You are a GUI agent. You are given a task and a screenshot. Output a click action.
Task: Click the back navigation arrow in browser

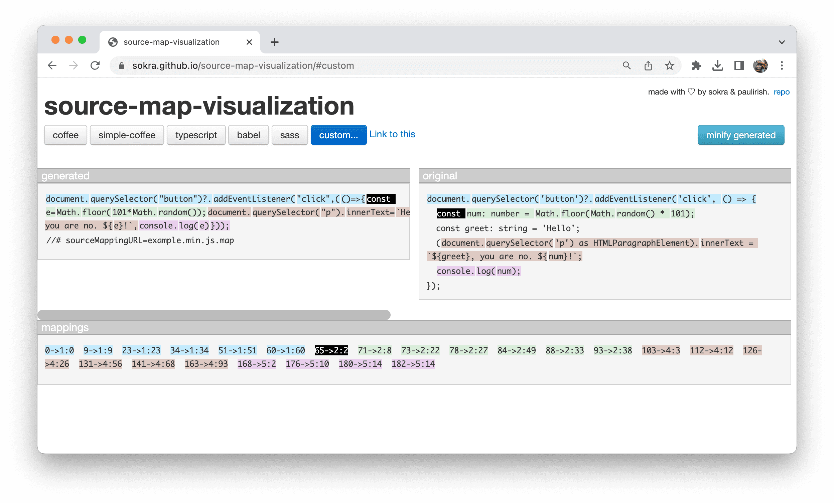tap(52, 65)
